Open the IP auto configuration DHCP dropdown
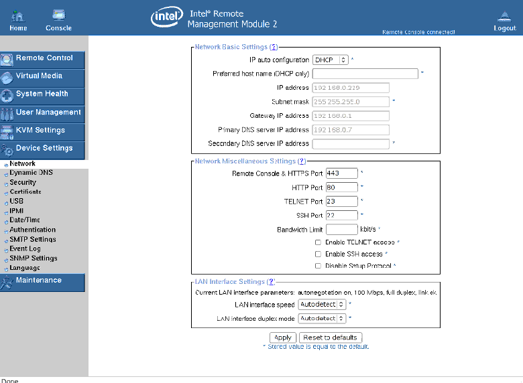This screenshot has height=383, width=523. (x=330, y=60)
